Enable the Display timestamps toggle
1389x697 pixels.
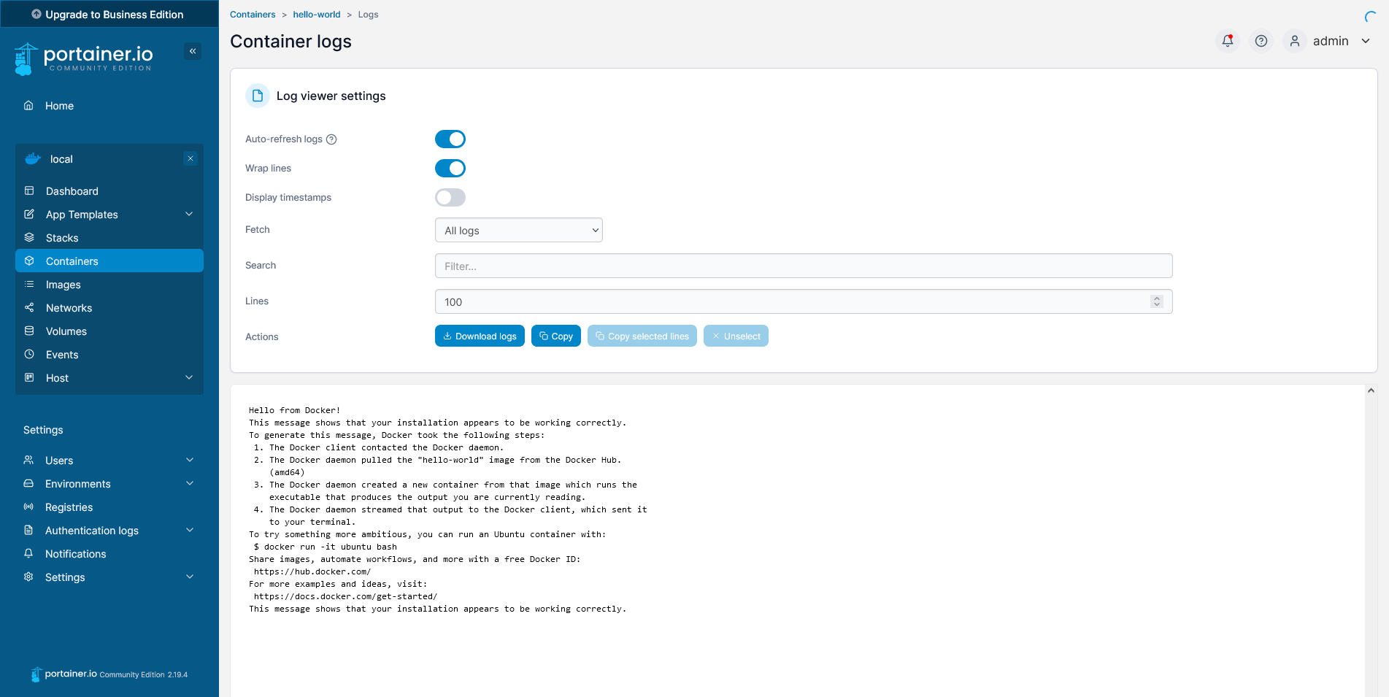point(450,197)
